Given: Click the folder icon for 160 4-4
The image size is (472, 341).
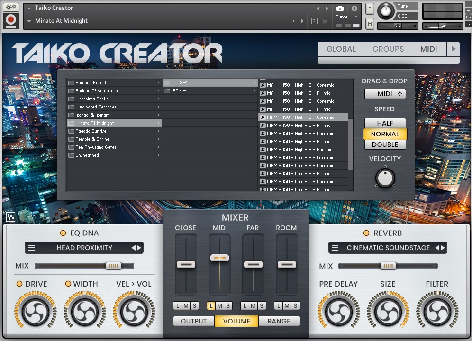Looking at the screenshot, I should pos(167,91).
